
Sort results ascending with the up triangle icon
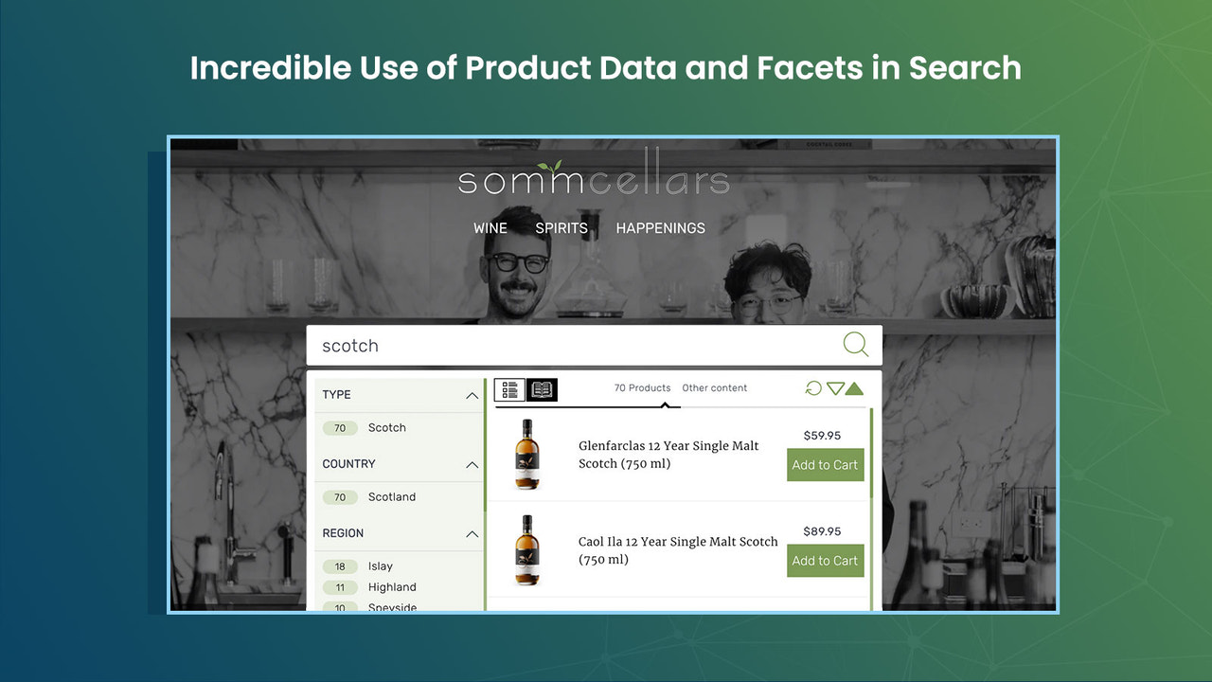pyautogui.click(x=855, y=388)
